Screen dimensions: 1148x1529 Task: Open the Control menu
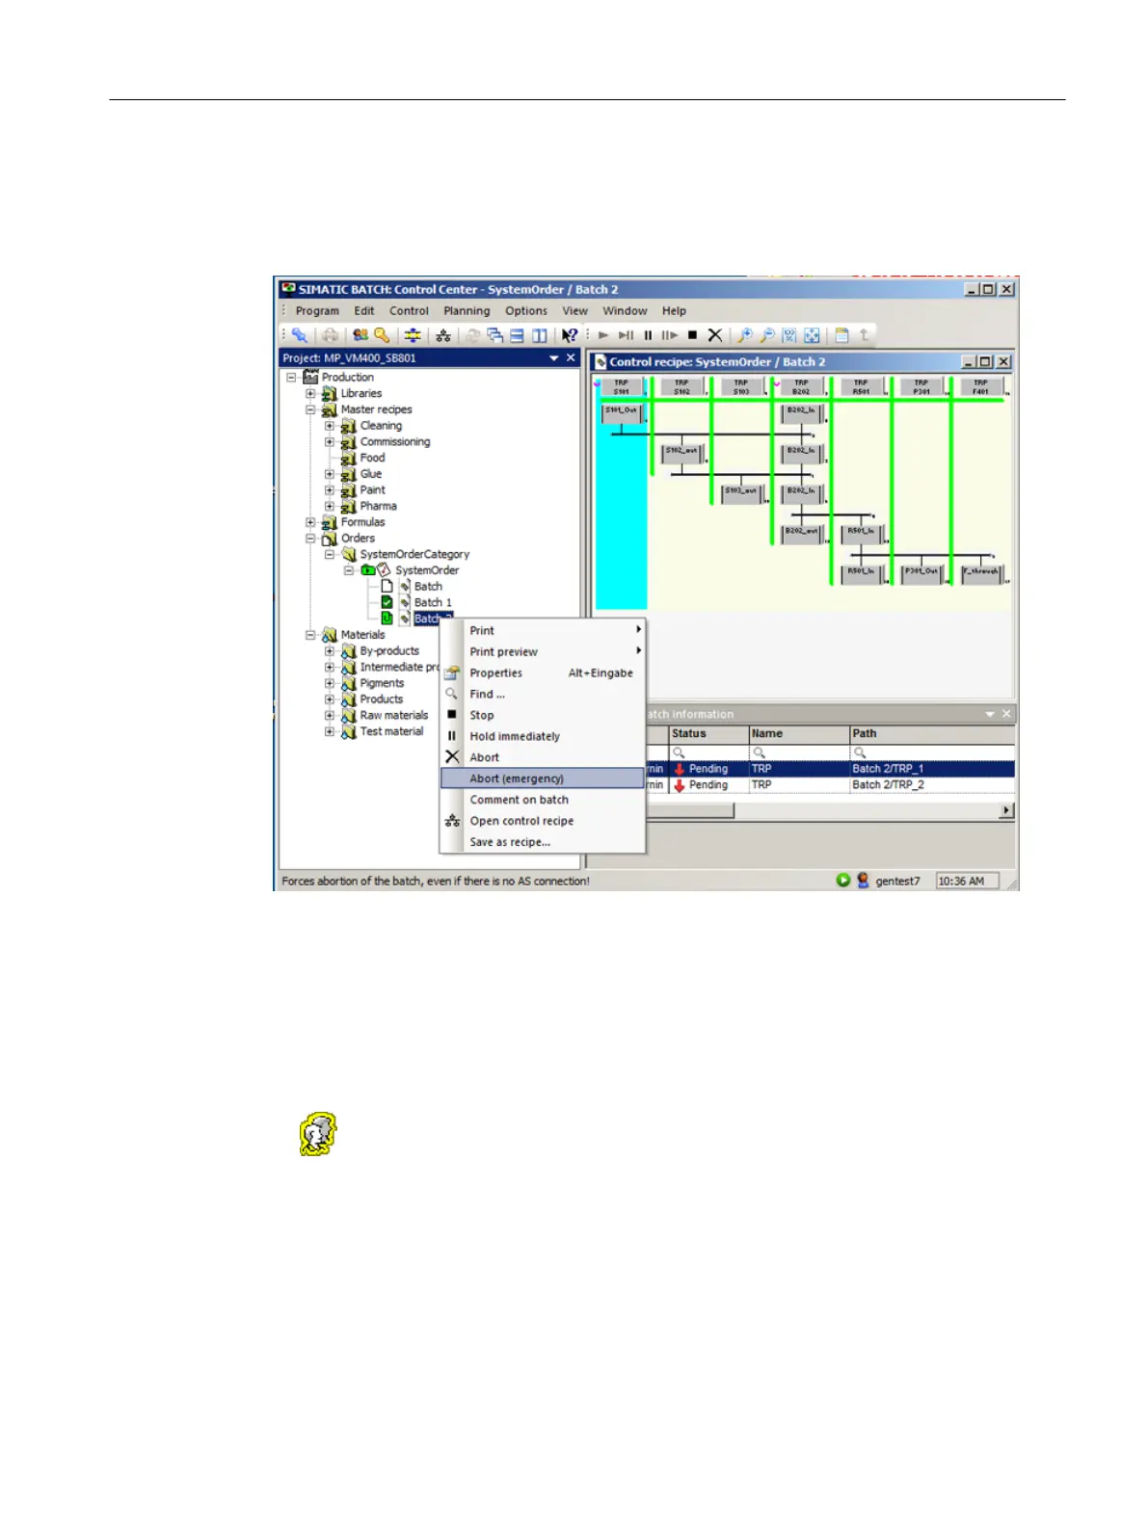coord(409,311)
